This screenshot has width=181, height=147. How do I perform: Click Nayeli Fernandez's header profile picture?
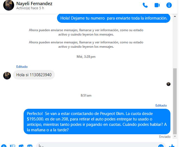[9, 5]
